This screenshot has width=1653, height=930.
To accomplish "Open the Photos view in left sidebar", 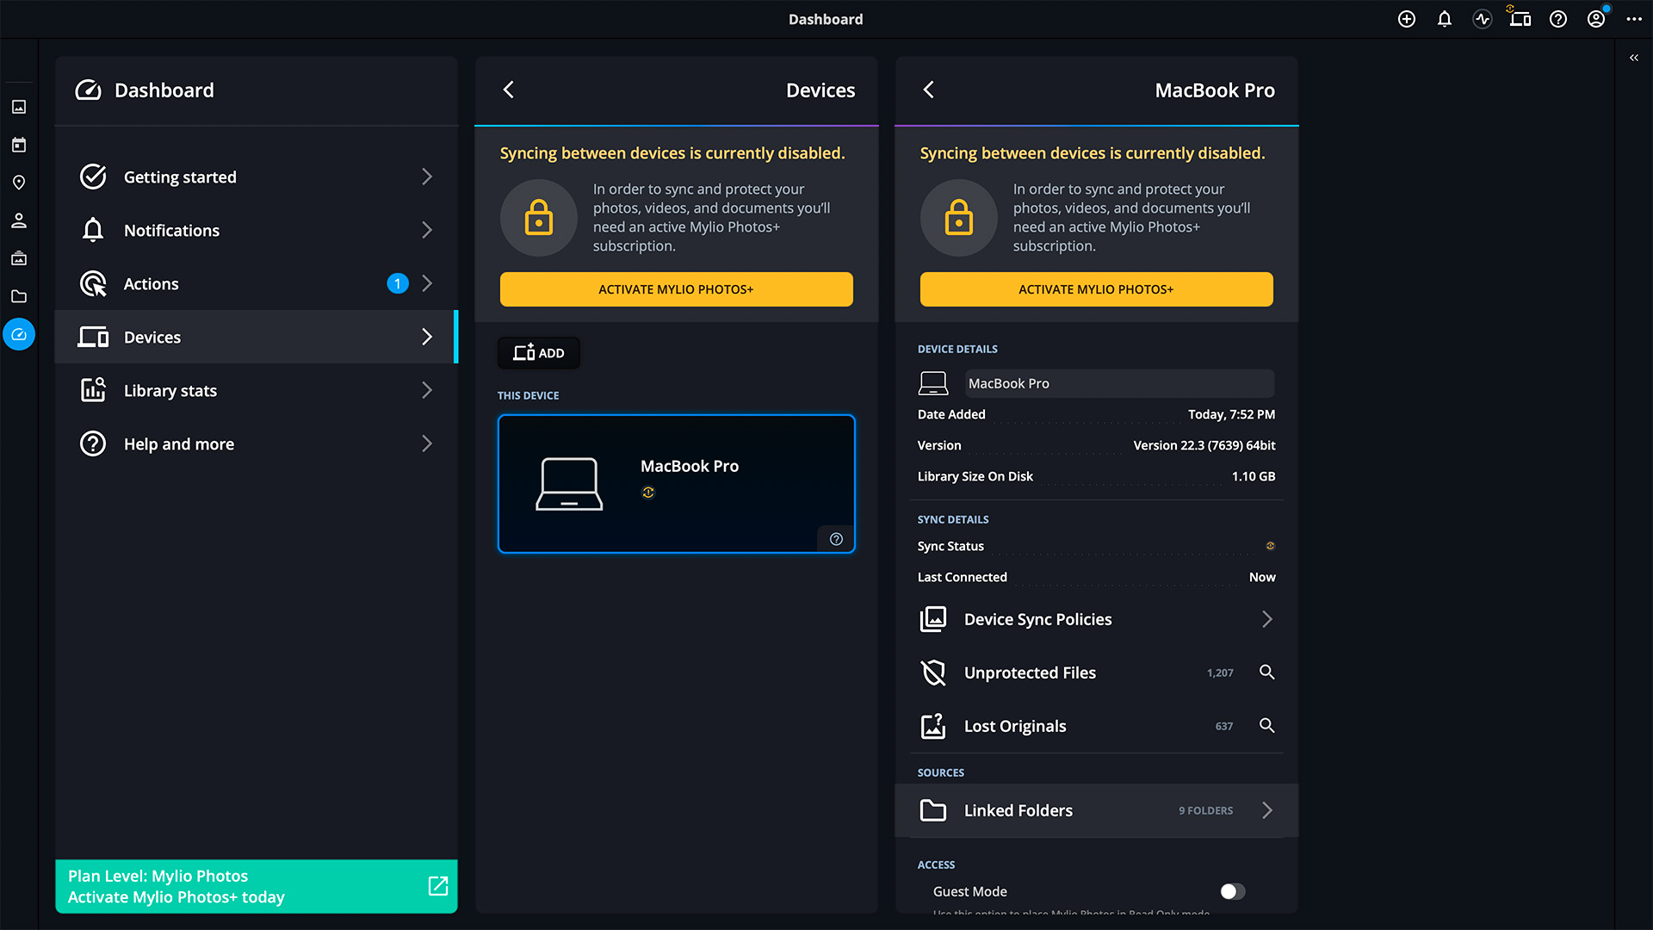I will (19, 107).
